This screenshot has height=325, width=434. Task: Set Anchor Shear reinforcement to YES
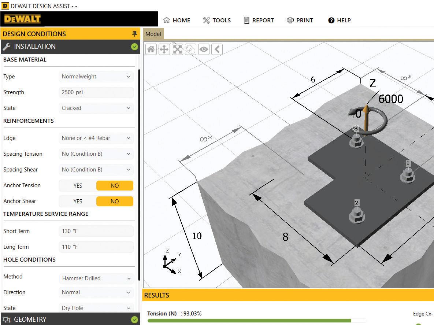tap(78, 201)
